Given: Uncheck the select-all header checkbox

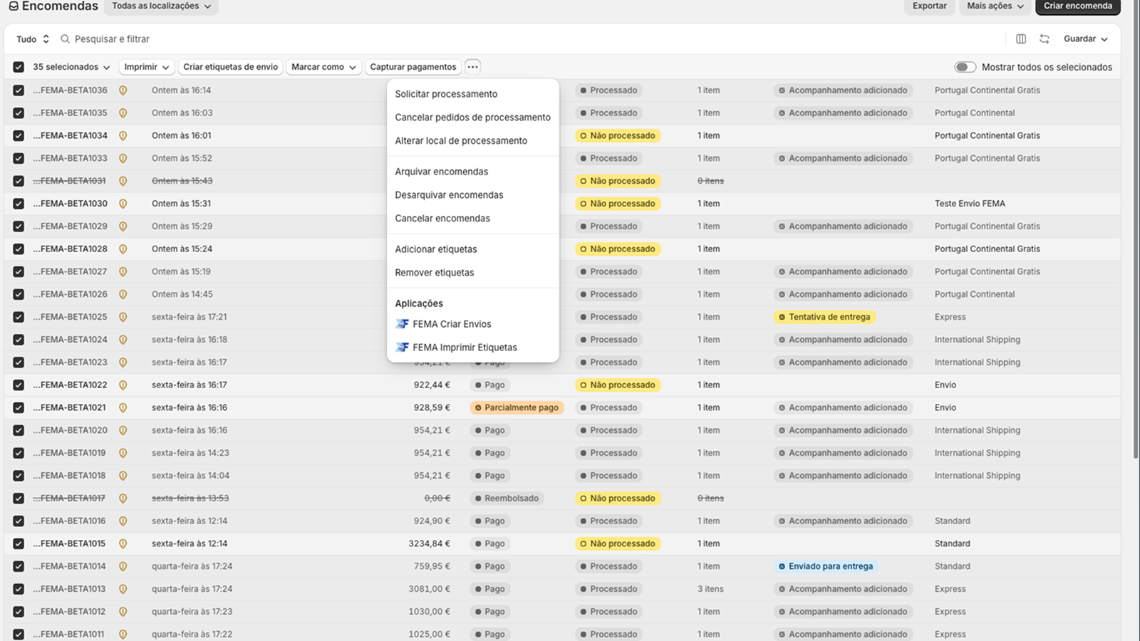Looking at the screenshot, I should [x=19, y=67].
